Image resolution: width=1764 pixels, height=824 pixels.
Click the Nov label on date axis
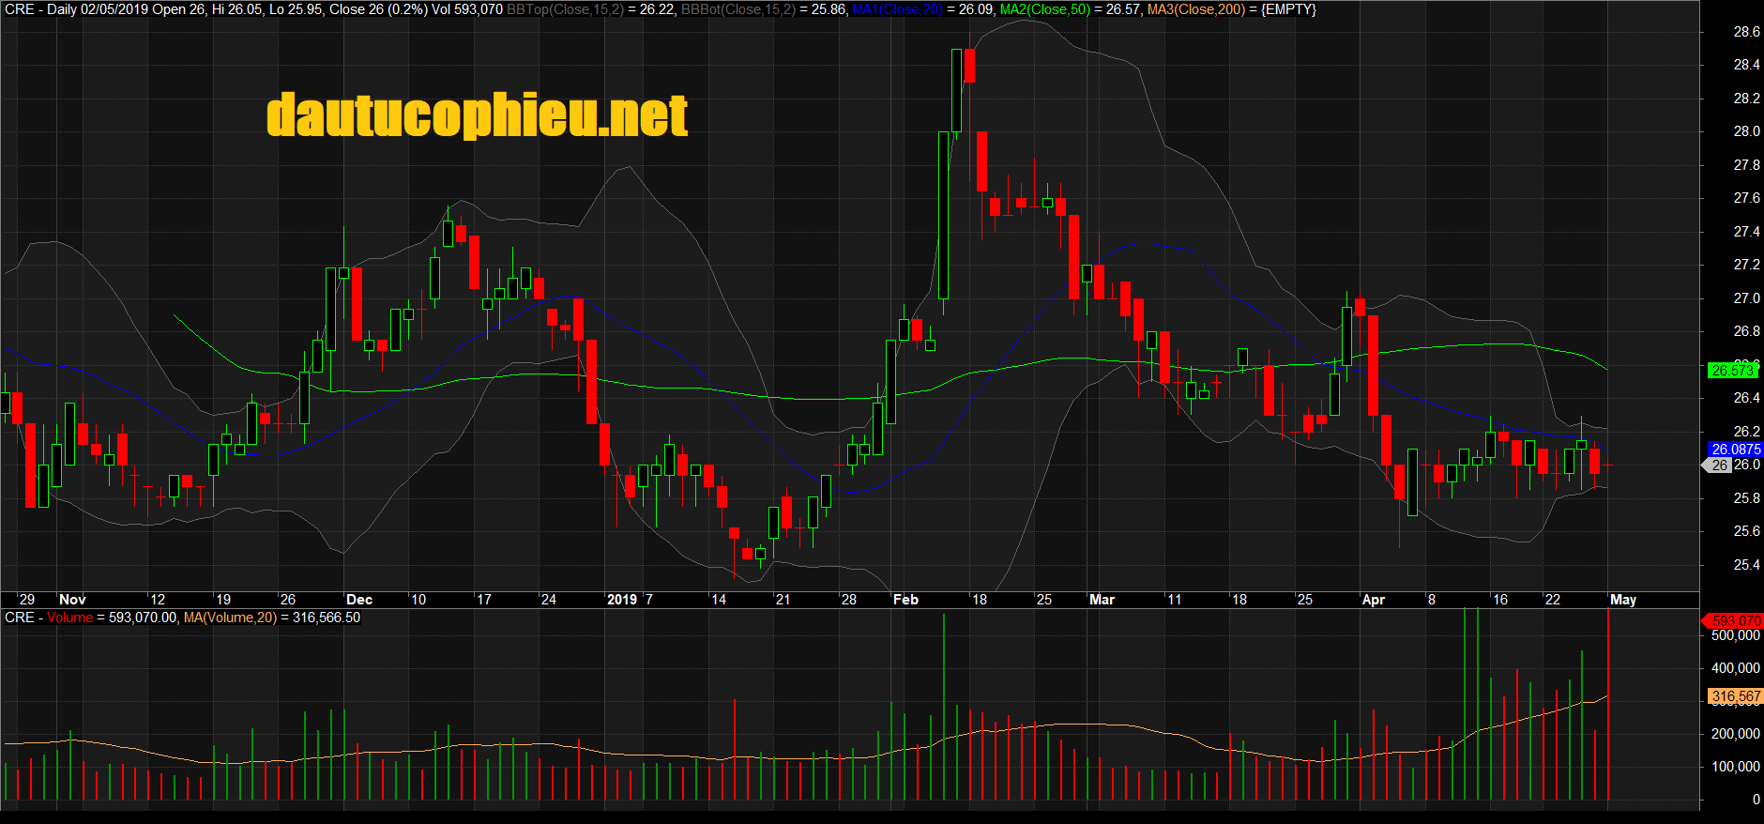72,600
